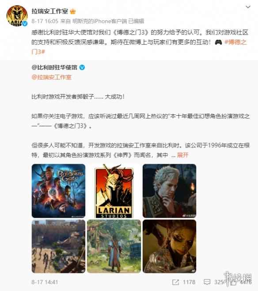
Task: Click the comment speech bubble icon
Action: 207,282
